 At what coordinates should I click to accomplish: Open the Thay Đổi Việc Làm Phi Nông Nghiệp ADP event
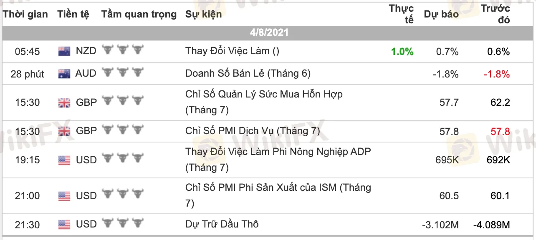278,159
